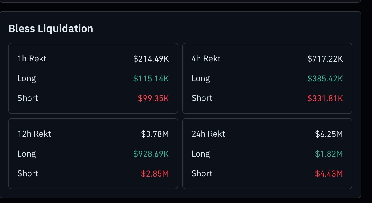
Task: Click the 4h Short value $331.81K
Action: pos(325,98)
